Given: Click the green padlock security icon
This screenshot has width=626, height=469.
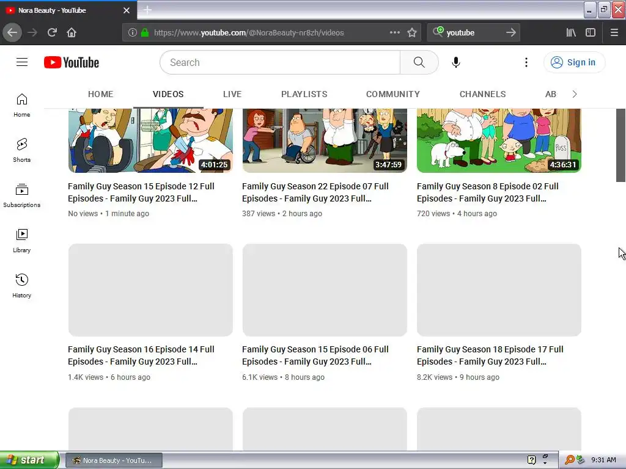Looking at the screenshot, I should click(x=145, y=32).
